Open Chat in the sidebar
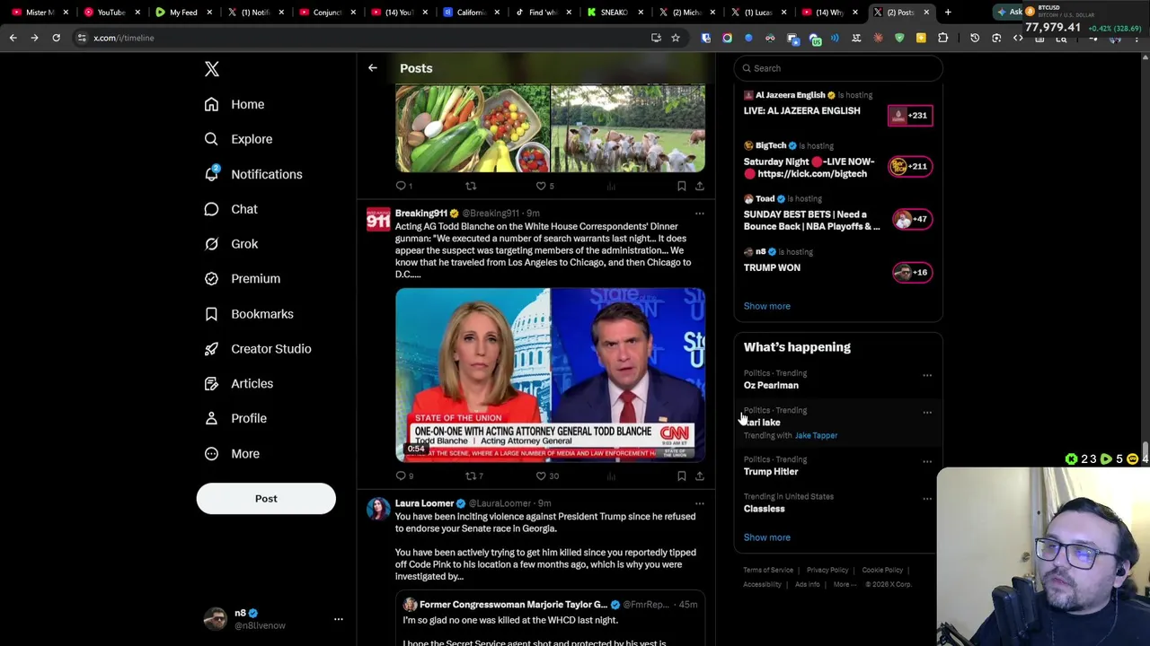The image size is (1150, 646). [231, 209]
